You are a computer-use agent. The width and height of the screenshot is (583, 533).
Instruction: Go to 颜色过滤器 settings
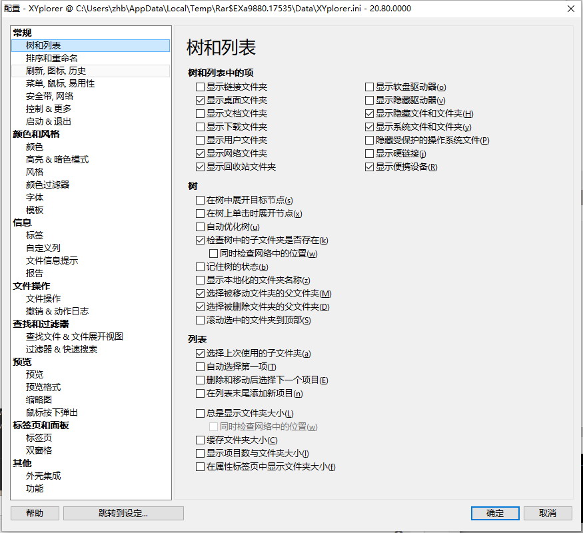click(48, 185)
